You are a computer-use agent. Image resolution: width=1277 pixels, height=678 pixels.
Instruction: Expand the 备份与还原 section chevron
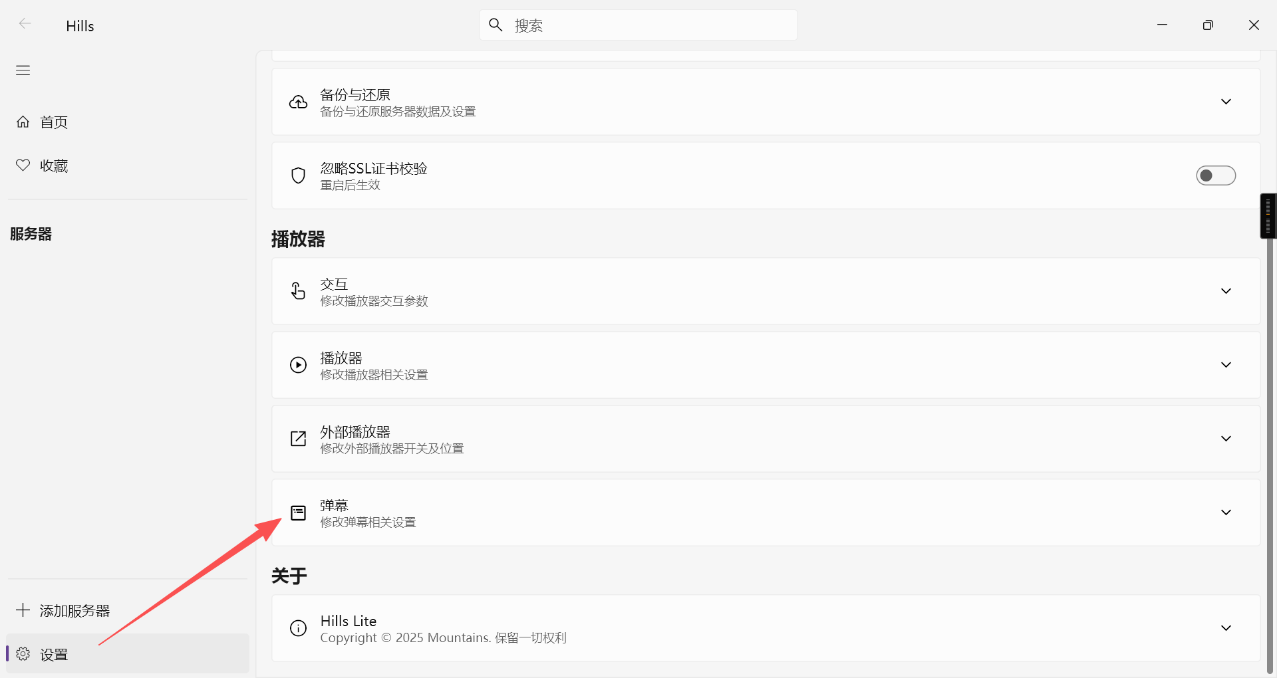click(1226, 102)
